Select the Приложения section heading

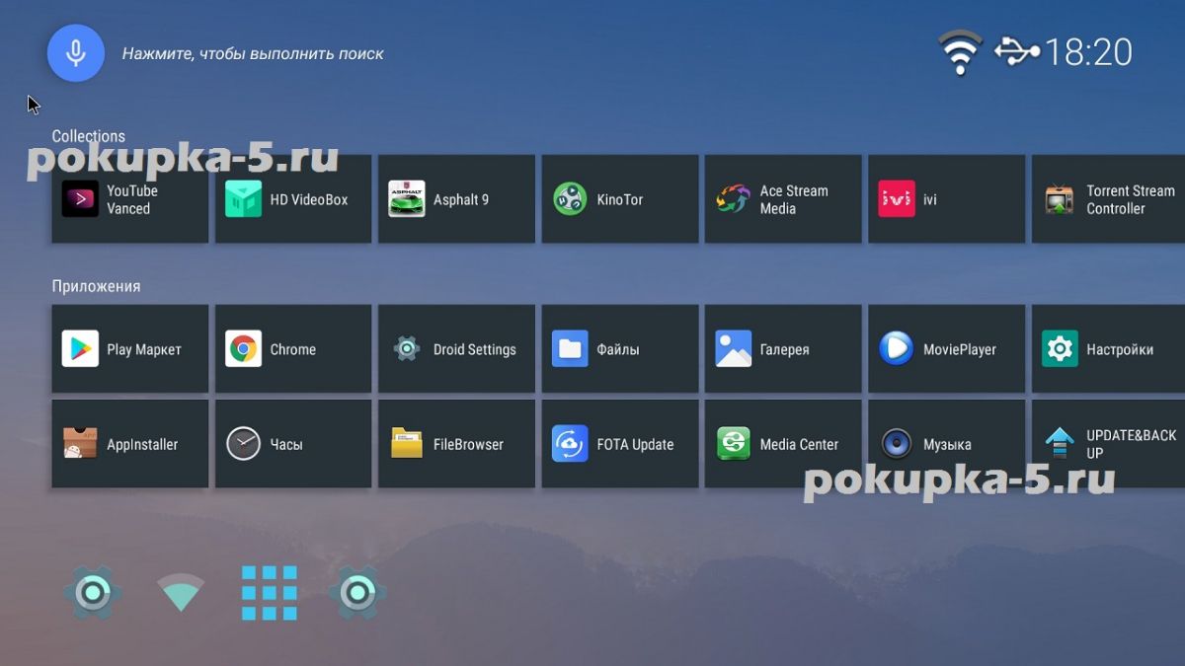point(96,286)
